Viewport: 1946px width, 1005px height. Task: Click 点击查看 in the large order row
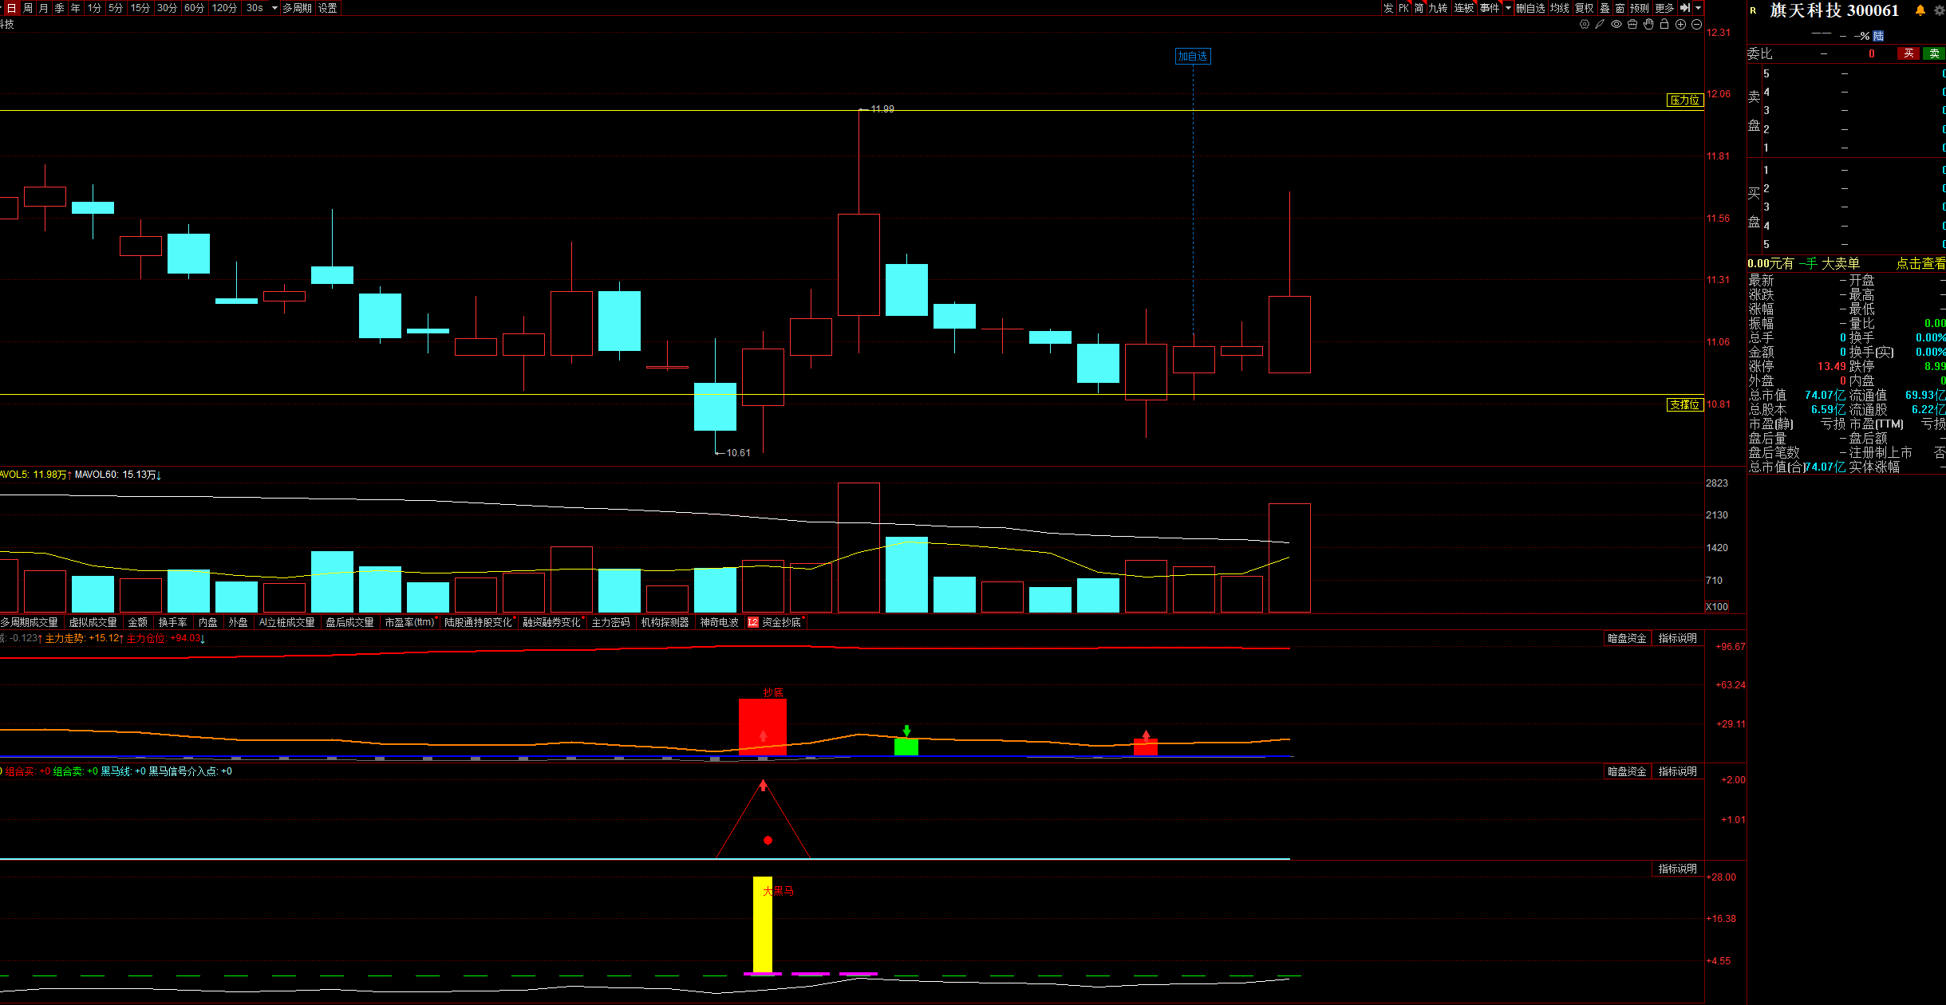[1920, 264]
